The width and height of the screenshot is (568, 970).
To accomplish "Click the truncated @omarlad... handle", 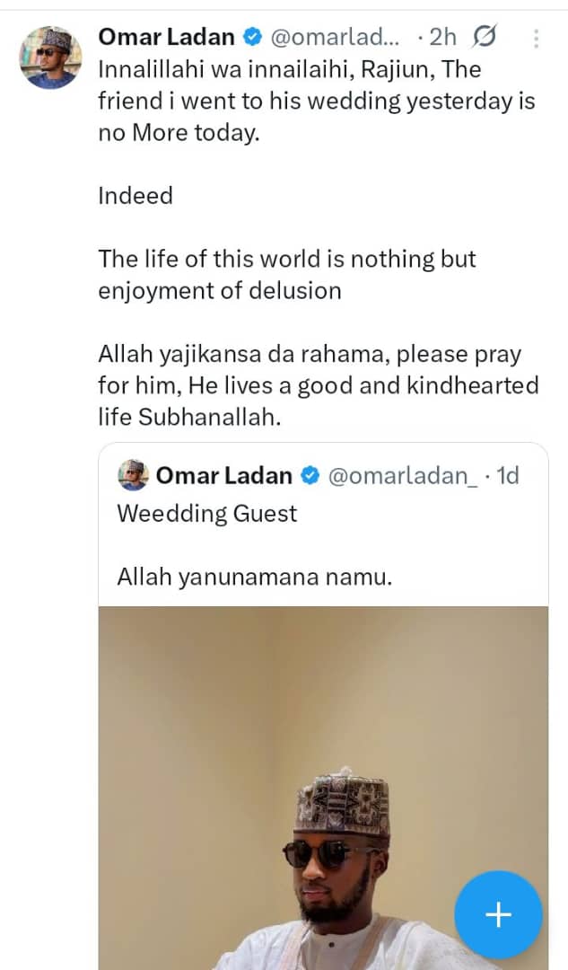I will [x=332, y=38].
